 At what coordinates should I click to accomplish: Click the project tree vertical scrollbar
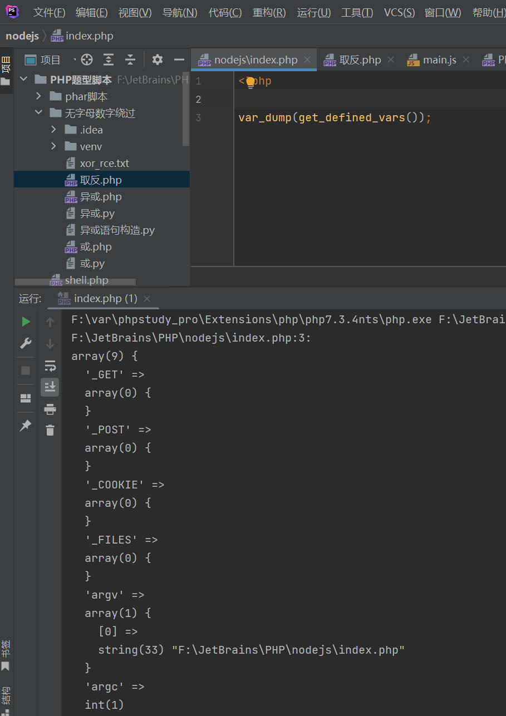[x=186, y=109]
